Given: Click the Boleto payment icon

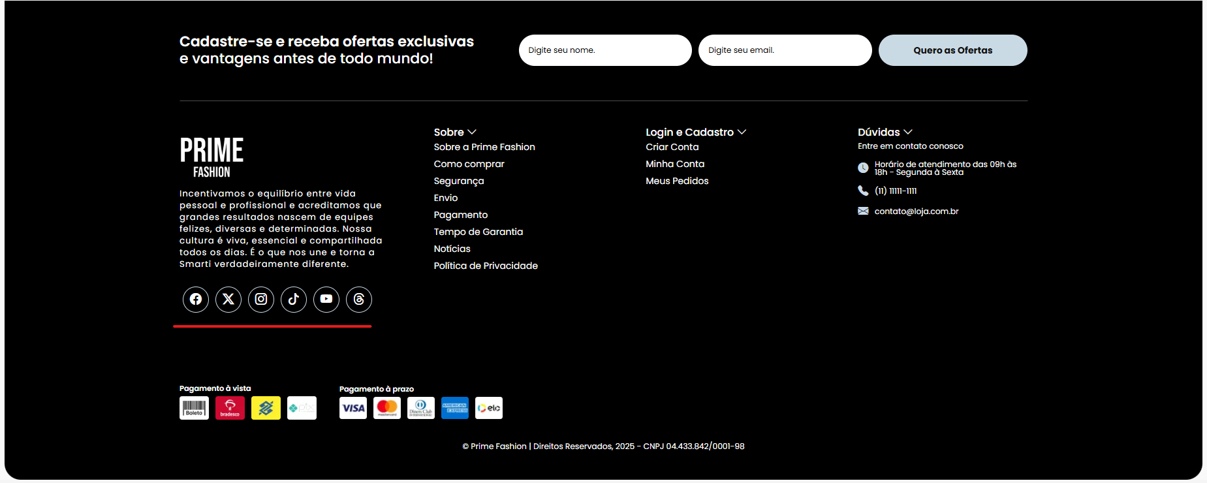Looking at the screenshot, I should click(194, 408).
